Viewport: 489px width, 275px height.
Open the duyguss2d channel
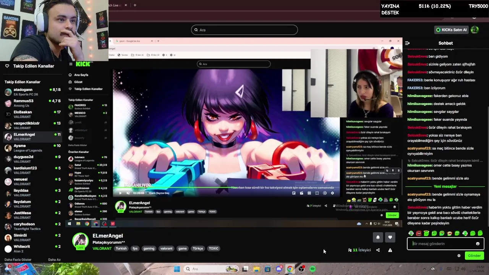point(32,159)
